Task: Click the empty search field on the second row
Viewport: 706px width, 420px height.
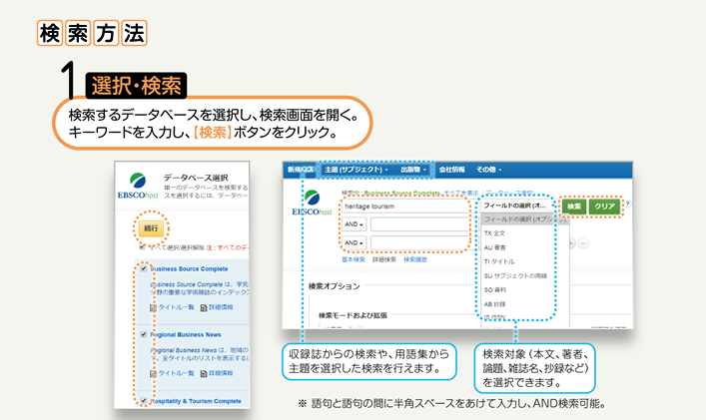Action: coord(419,224)
